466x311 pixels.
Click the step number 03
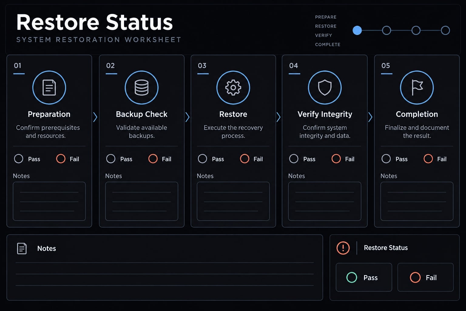pos(202,66)
